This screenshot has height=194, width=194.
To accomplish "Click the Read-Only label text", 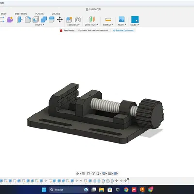I will (x=69, y=30).
